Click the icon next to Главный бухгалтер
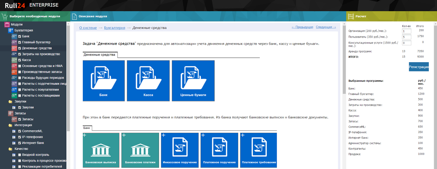 click(14, 42)
